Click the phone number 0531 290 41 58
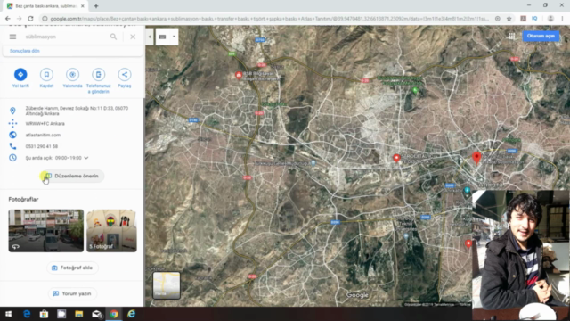Screen dimensions: 570x321 click(x=42, y=146)
